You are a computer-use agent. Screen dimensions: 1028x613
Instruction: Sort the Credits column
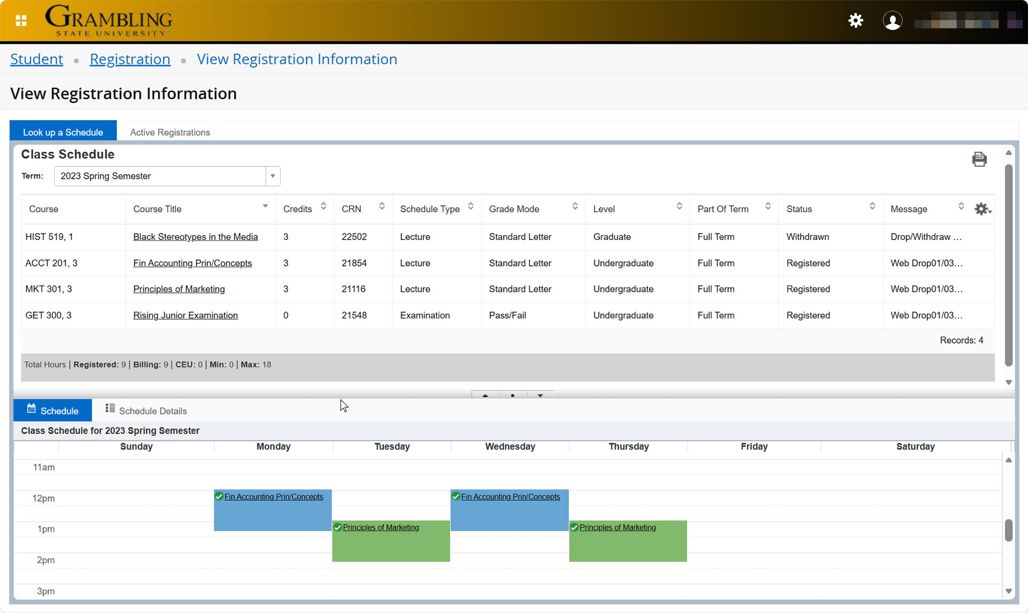tap(323, 206)
